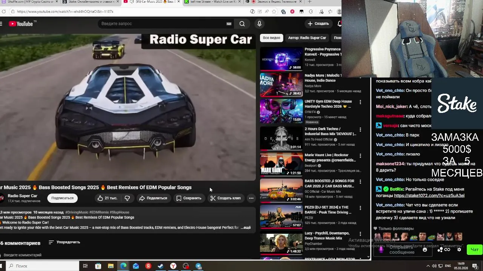The height and width of the screenshot is (271, 483).
Task: Open Radio Super Car channel name link
Action: (23, 196)
